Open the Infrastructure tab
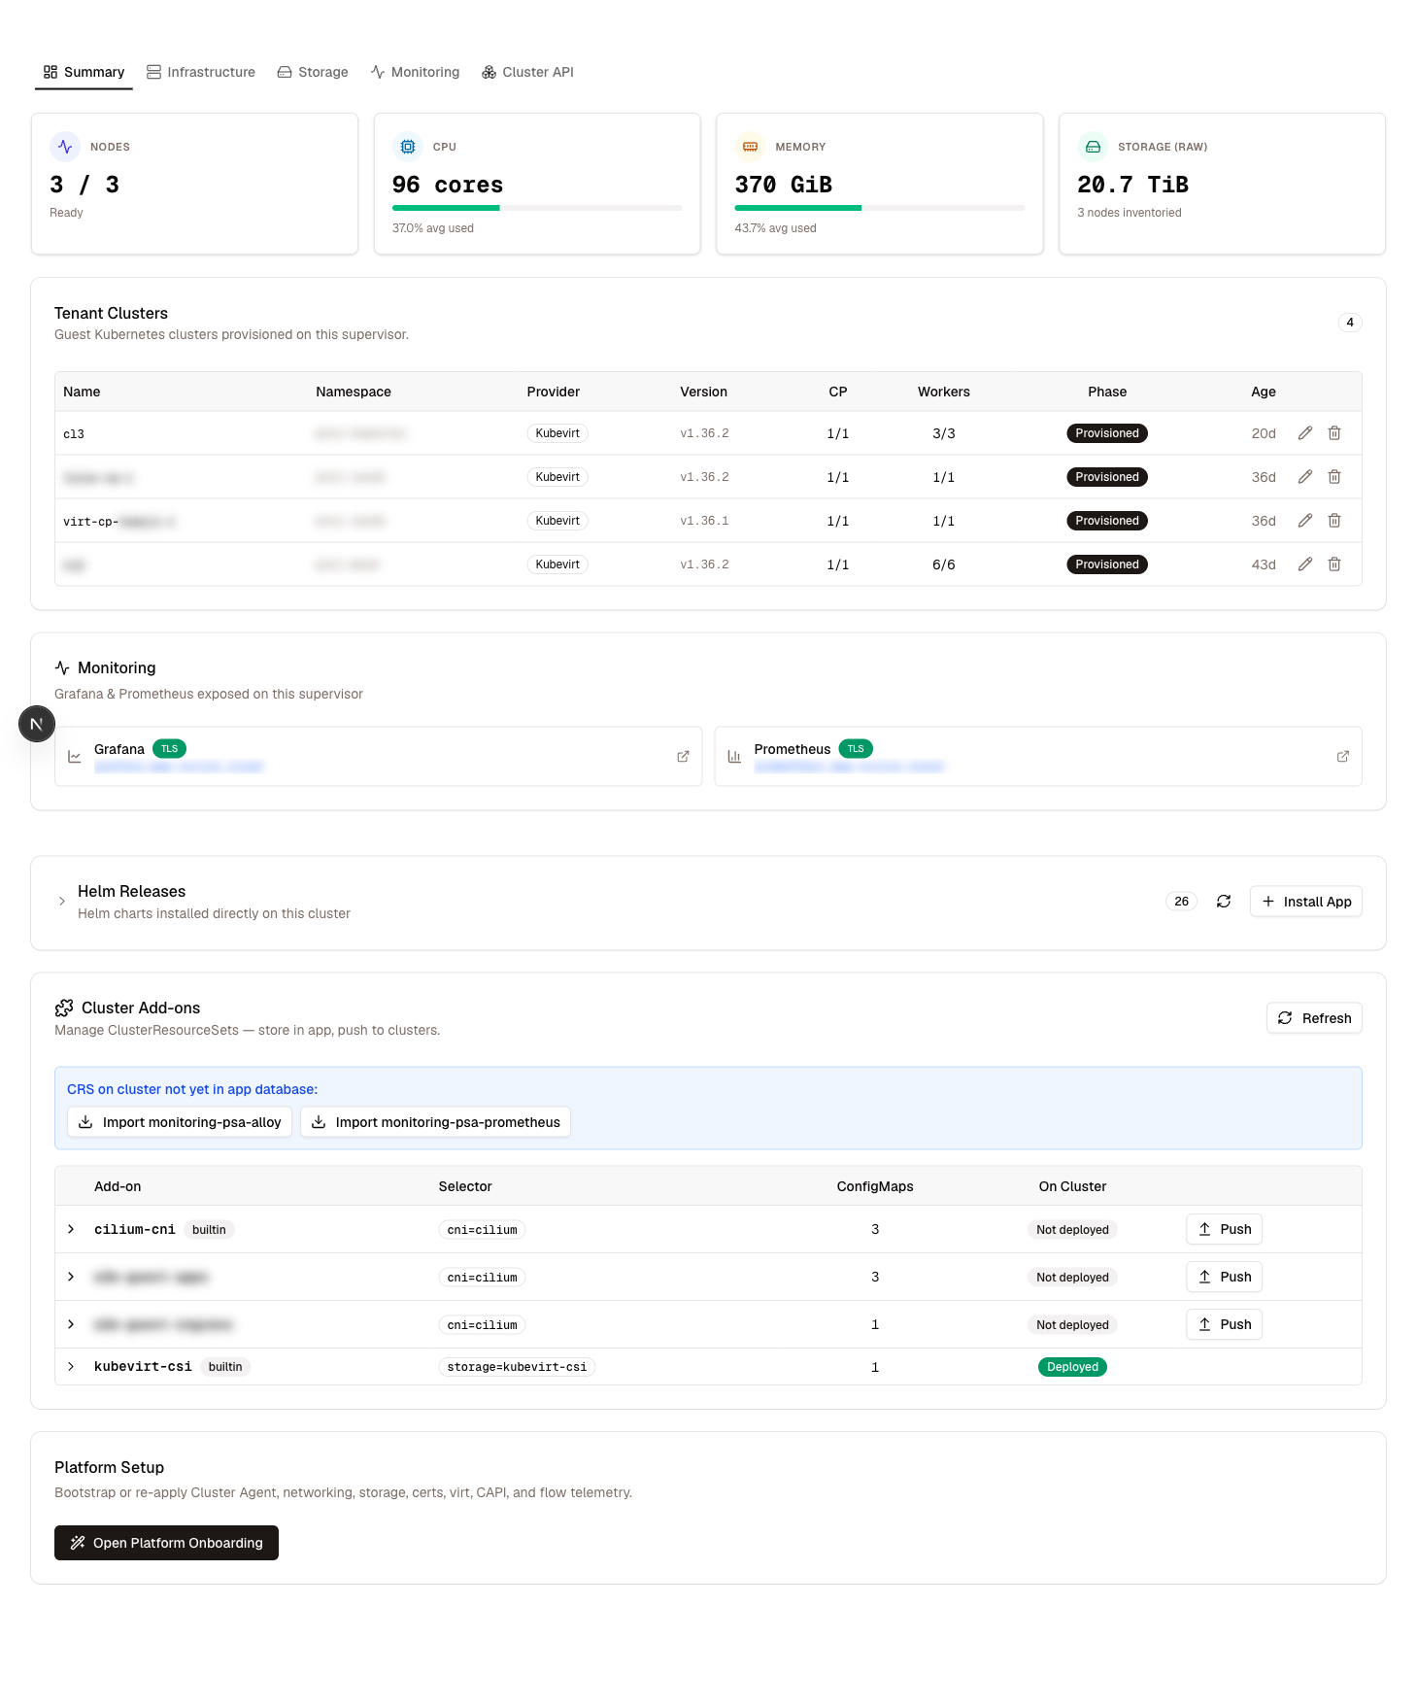1417x1708 pixels. point(201,72)
